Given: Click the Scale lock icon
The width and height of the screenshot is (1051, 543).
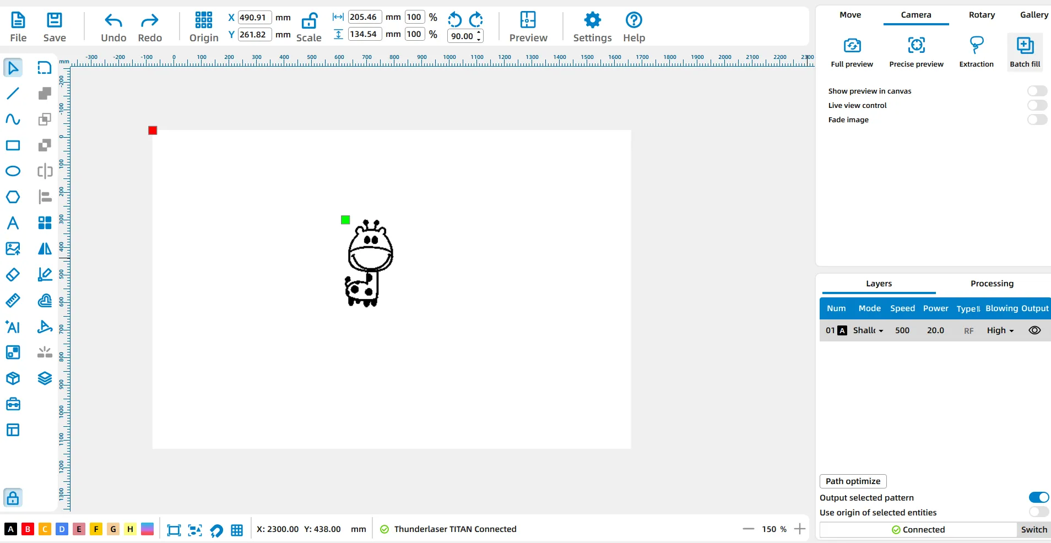Looking at the screenshot, I should (309, 21).
